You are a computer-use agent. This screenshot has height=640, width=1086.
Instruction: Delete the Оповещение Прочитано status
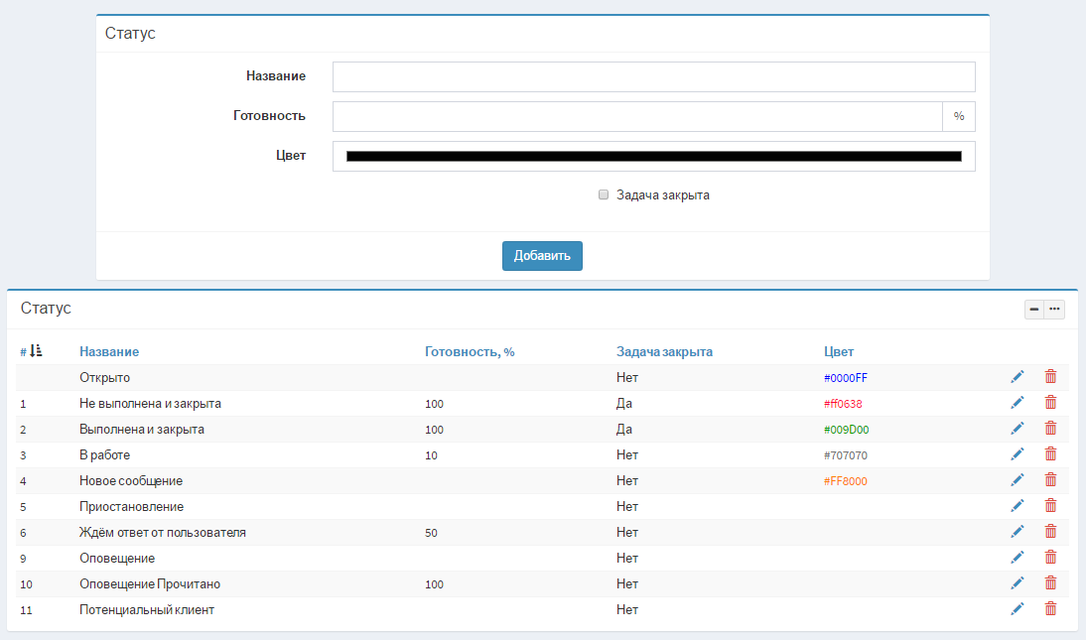click(x=1050, y=583)
